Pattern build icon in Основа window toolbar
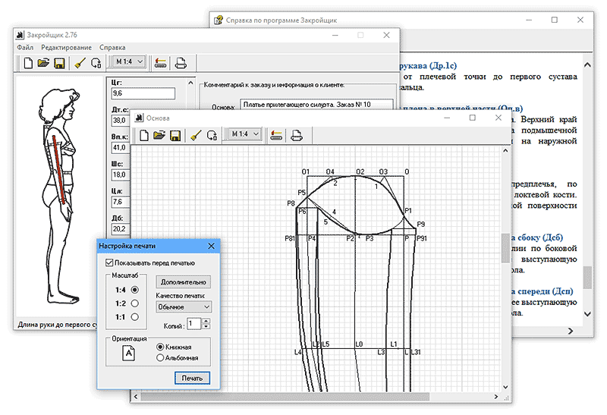 coord(276,136)
